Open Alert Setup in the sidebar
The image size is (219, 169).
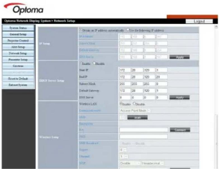pyautogui.click(x=18, y=47)
